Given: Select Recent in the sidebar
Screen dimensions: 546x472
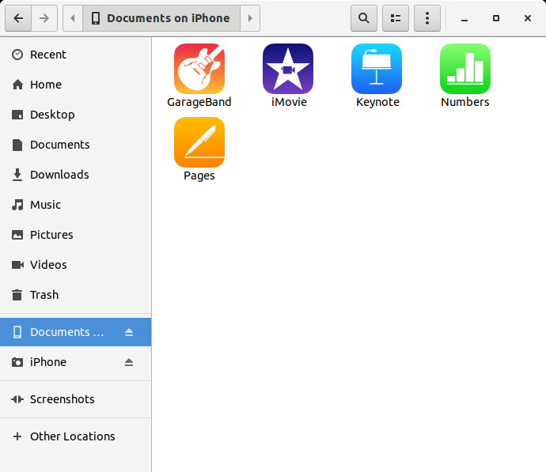Looking at the screenshot, I should pyautogui.click(x=47, y=55).
